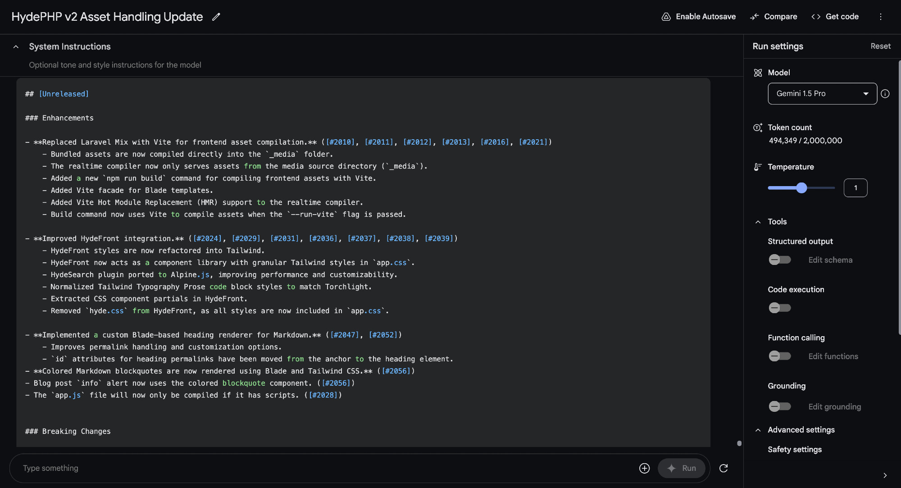Click the pencil icon to edit prompt title
This screenshot has height=488, width=901.
click(x=216, y=17)
